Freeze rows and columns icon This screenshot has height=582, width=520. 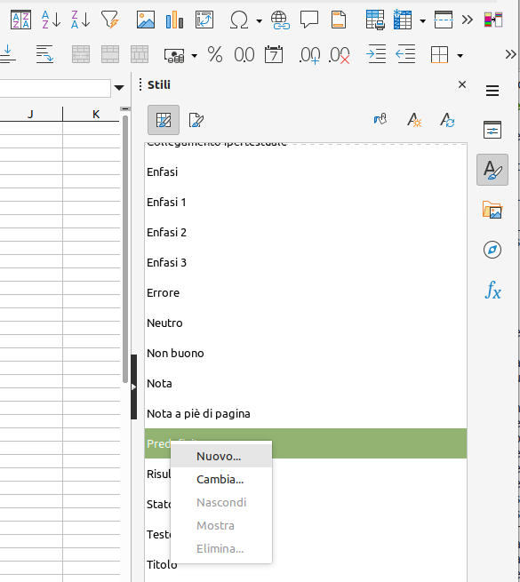click(403, 20)
